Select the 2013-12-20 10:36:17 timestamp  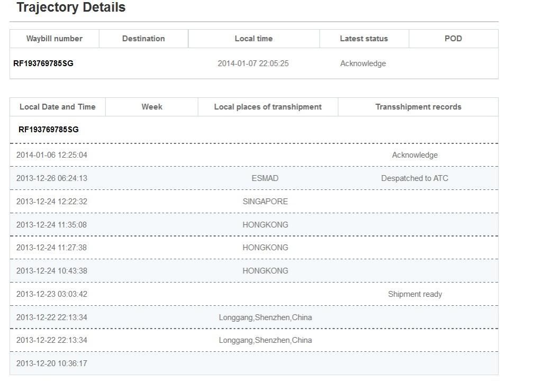coord(52,363)
